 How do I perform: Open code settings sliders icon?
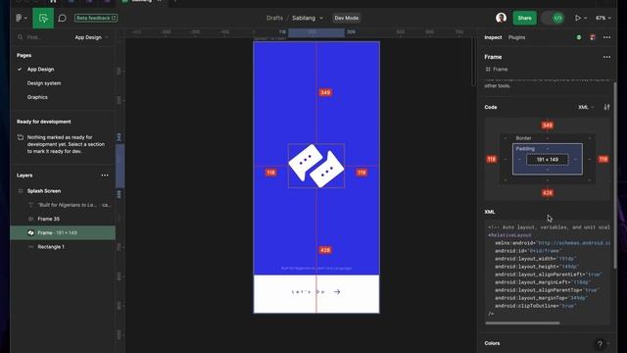click(606, 107)
